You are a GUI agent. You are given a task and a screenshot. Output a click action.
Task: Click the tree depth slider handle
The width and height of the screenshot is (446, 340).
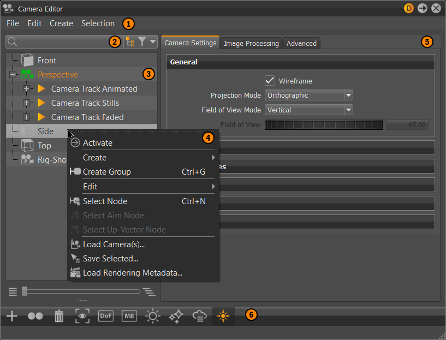[x=25, y=291]
